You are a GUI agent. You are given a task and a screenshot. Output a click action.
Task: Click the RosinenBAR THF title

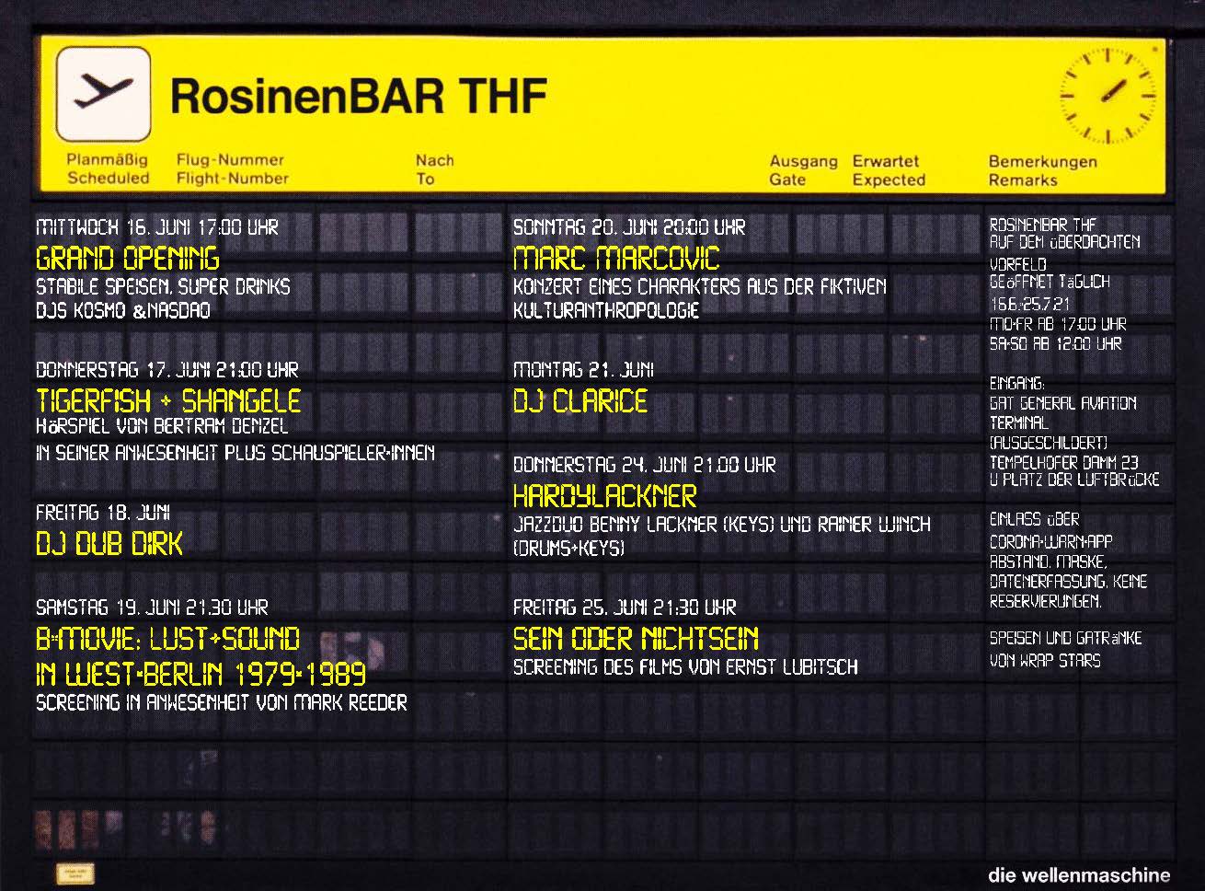point(359,96)
